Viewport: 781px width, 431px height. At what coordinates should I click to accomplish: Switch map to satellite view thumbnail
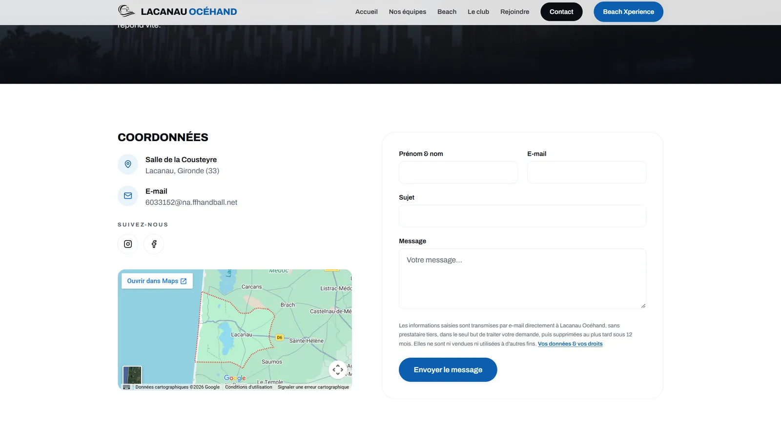(132, 375)
